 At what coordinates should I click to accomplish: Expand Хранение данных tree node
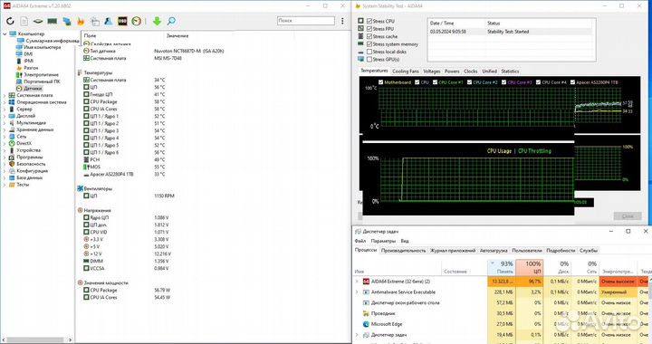pos(5,129)
